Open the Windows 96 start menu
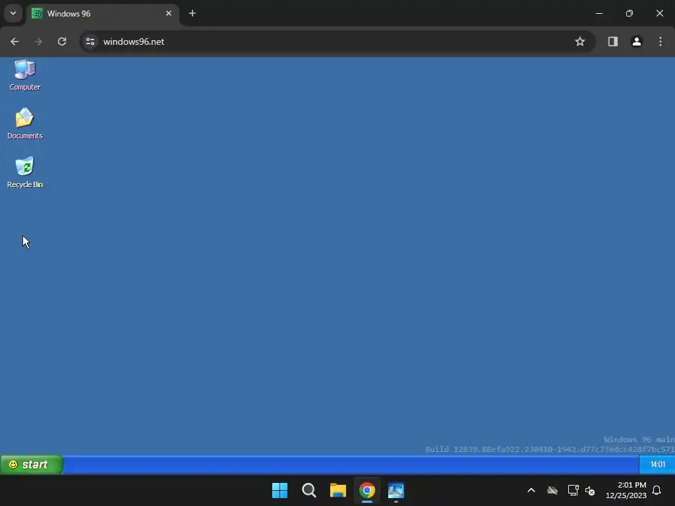 coord(32,464)
